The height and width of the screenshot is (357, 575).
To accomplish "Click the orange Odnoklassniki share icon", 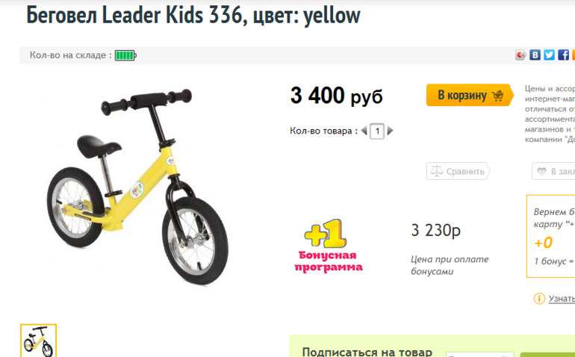I will [x=574, y=55].
